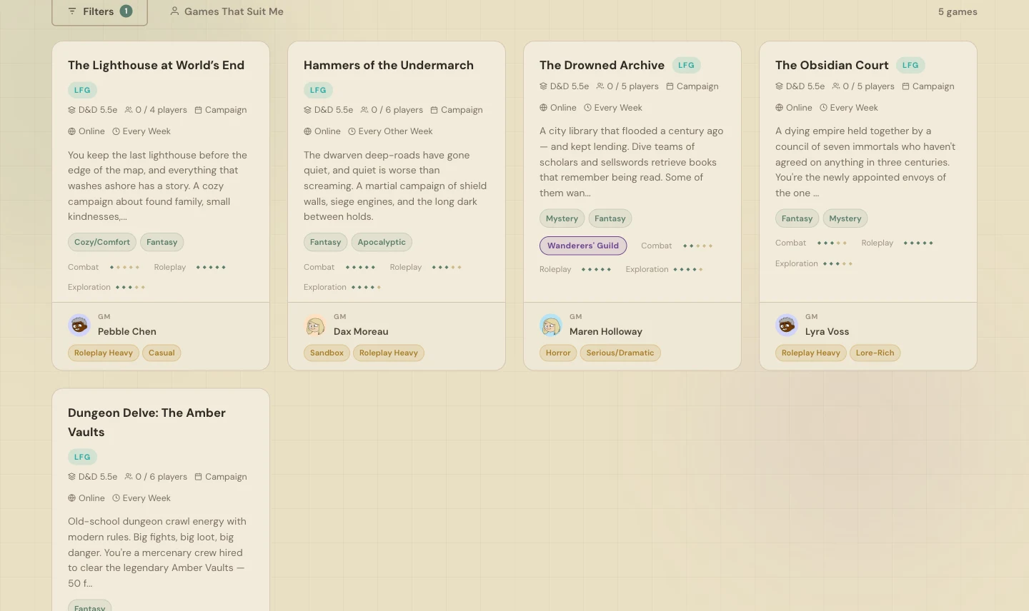Image resolution: width=1029 pixels, height=611 pixels.
Task: Open Hammers of the Undermarch title
Action: coord(389,65)
